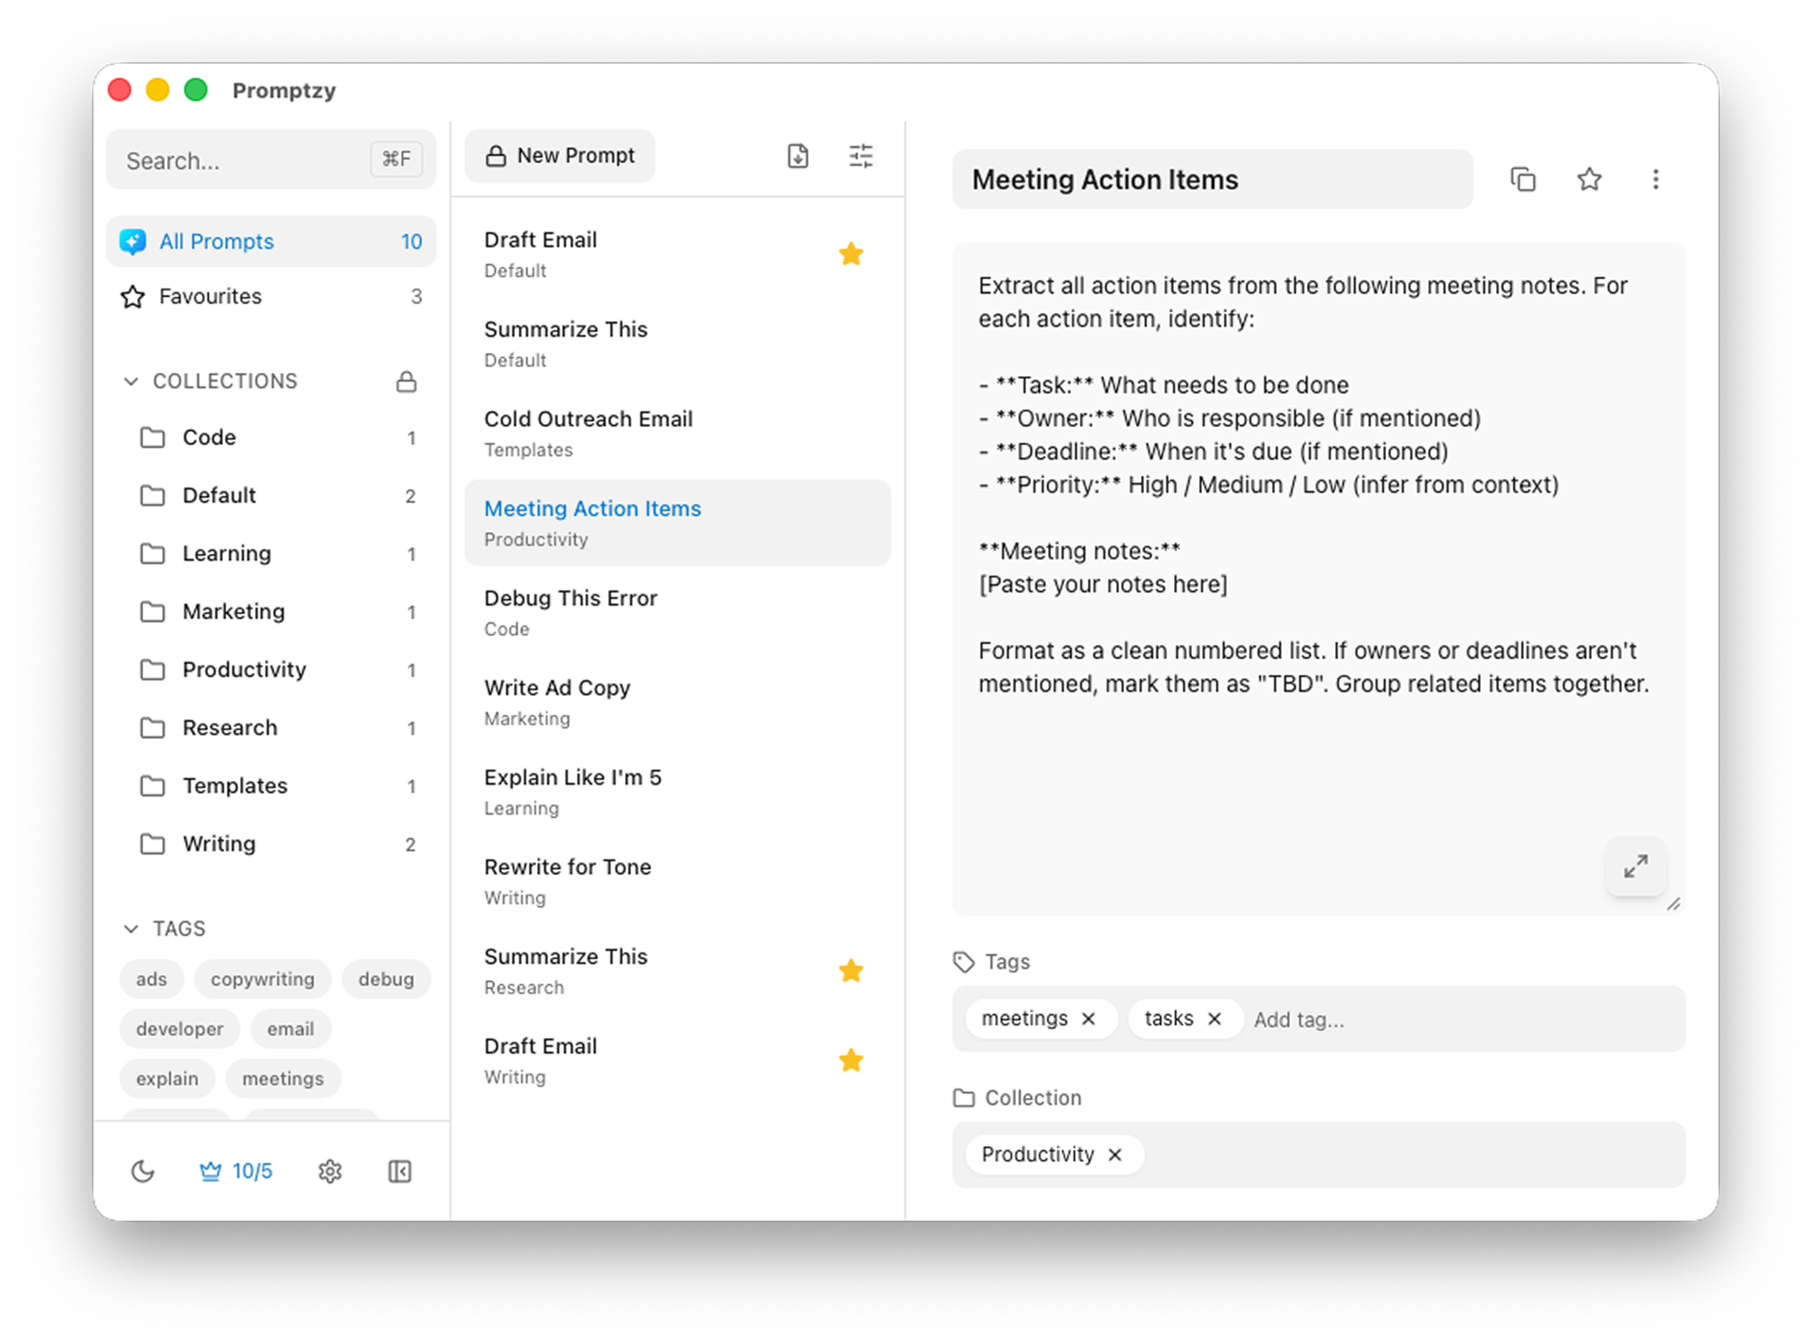Toggle dark mode with the moon icon
The image size is (1812, 1344).
142,1171
